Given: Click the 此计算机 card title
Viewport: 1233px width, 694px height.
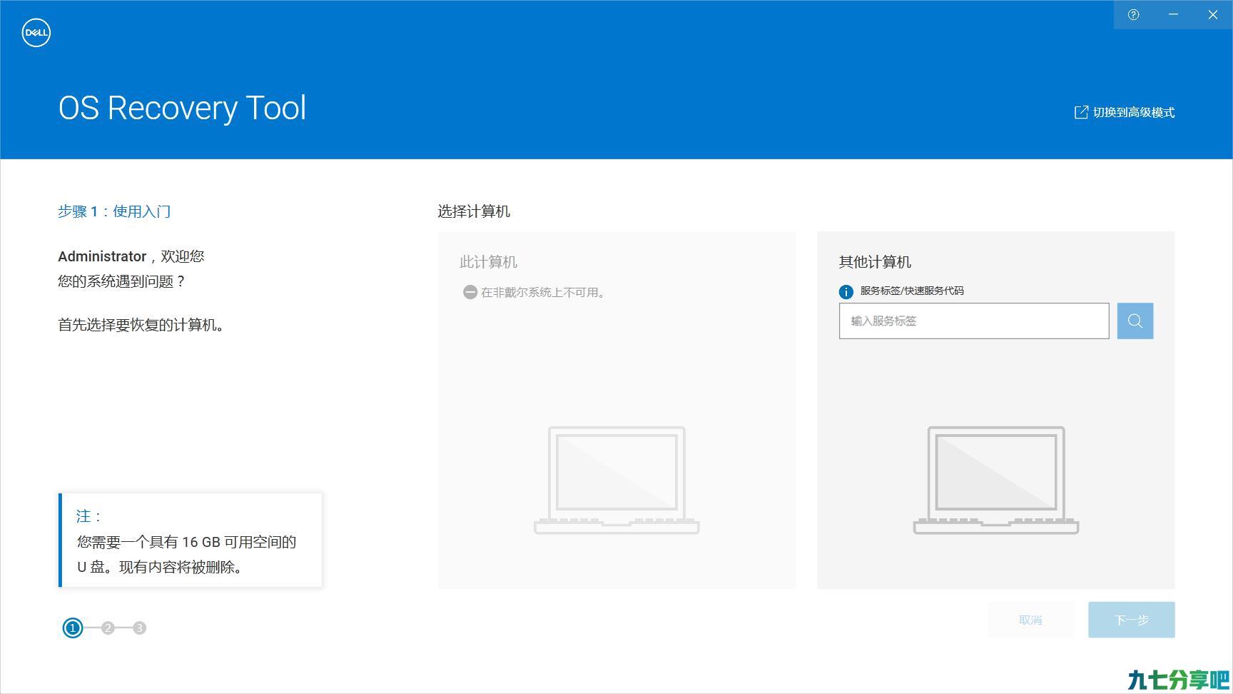Looking at the screenshot, I should click(488, 262).
